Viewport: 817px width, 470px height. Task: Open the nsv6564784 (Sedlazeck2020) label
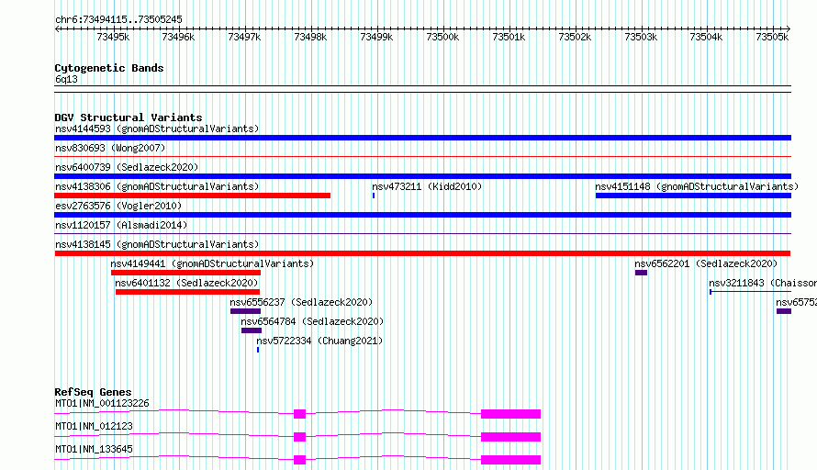pyautogui.click(x=312, y=321)
